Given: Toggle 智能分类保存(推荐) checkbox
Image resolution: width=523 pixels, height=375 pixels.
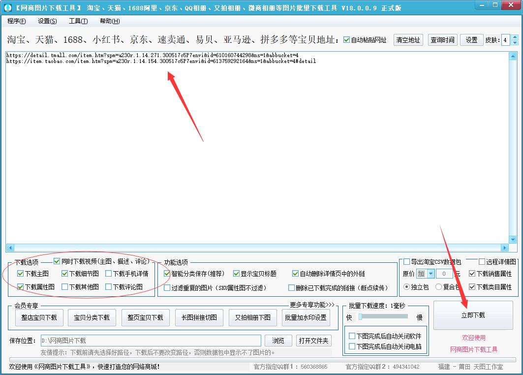Looking at the screenshot, I should (x=167, y=274).
